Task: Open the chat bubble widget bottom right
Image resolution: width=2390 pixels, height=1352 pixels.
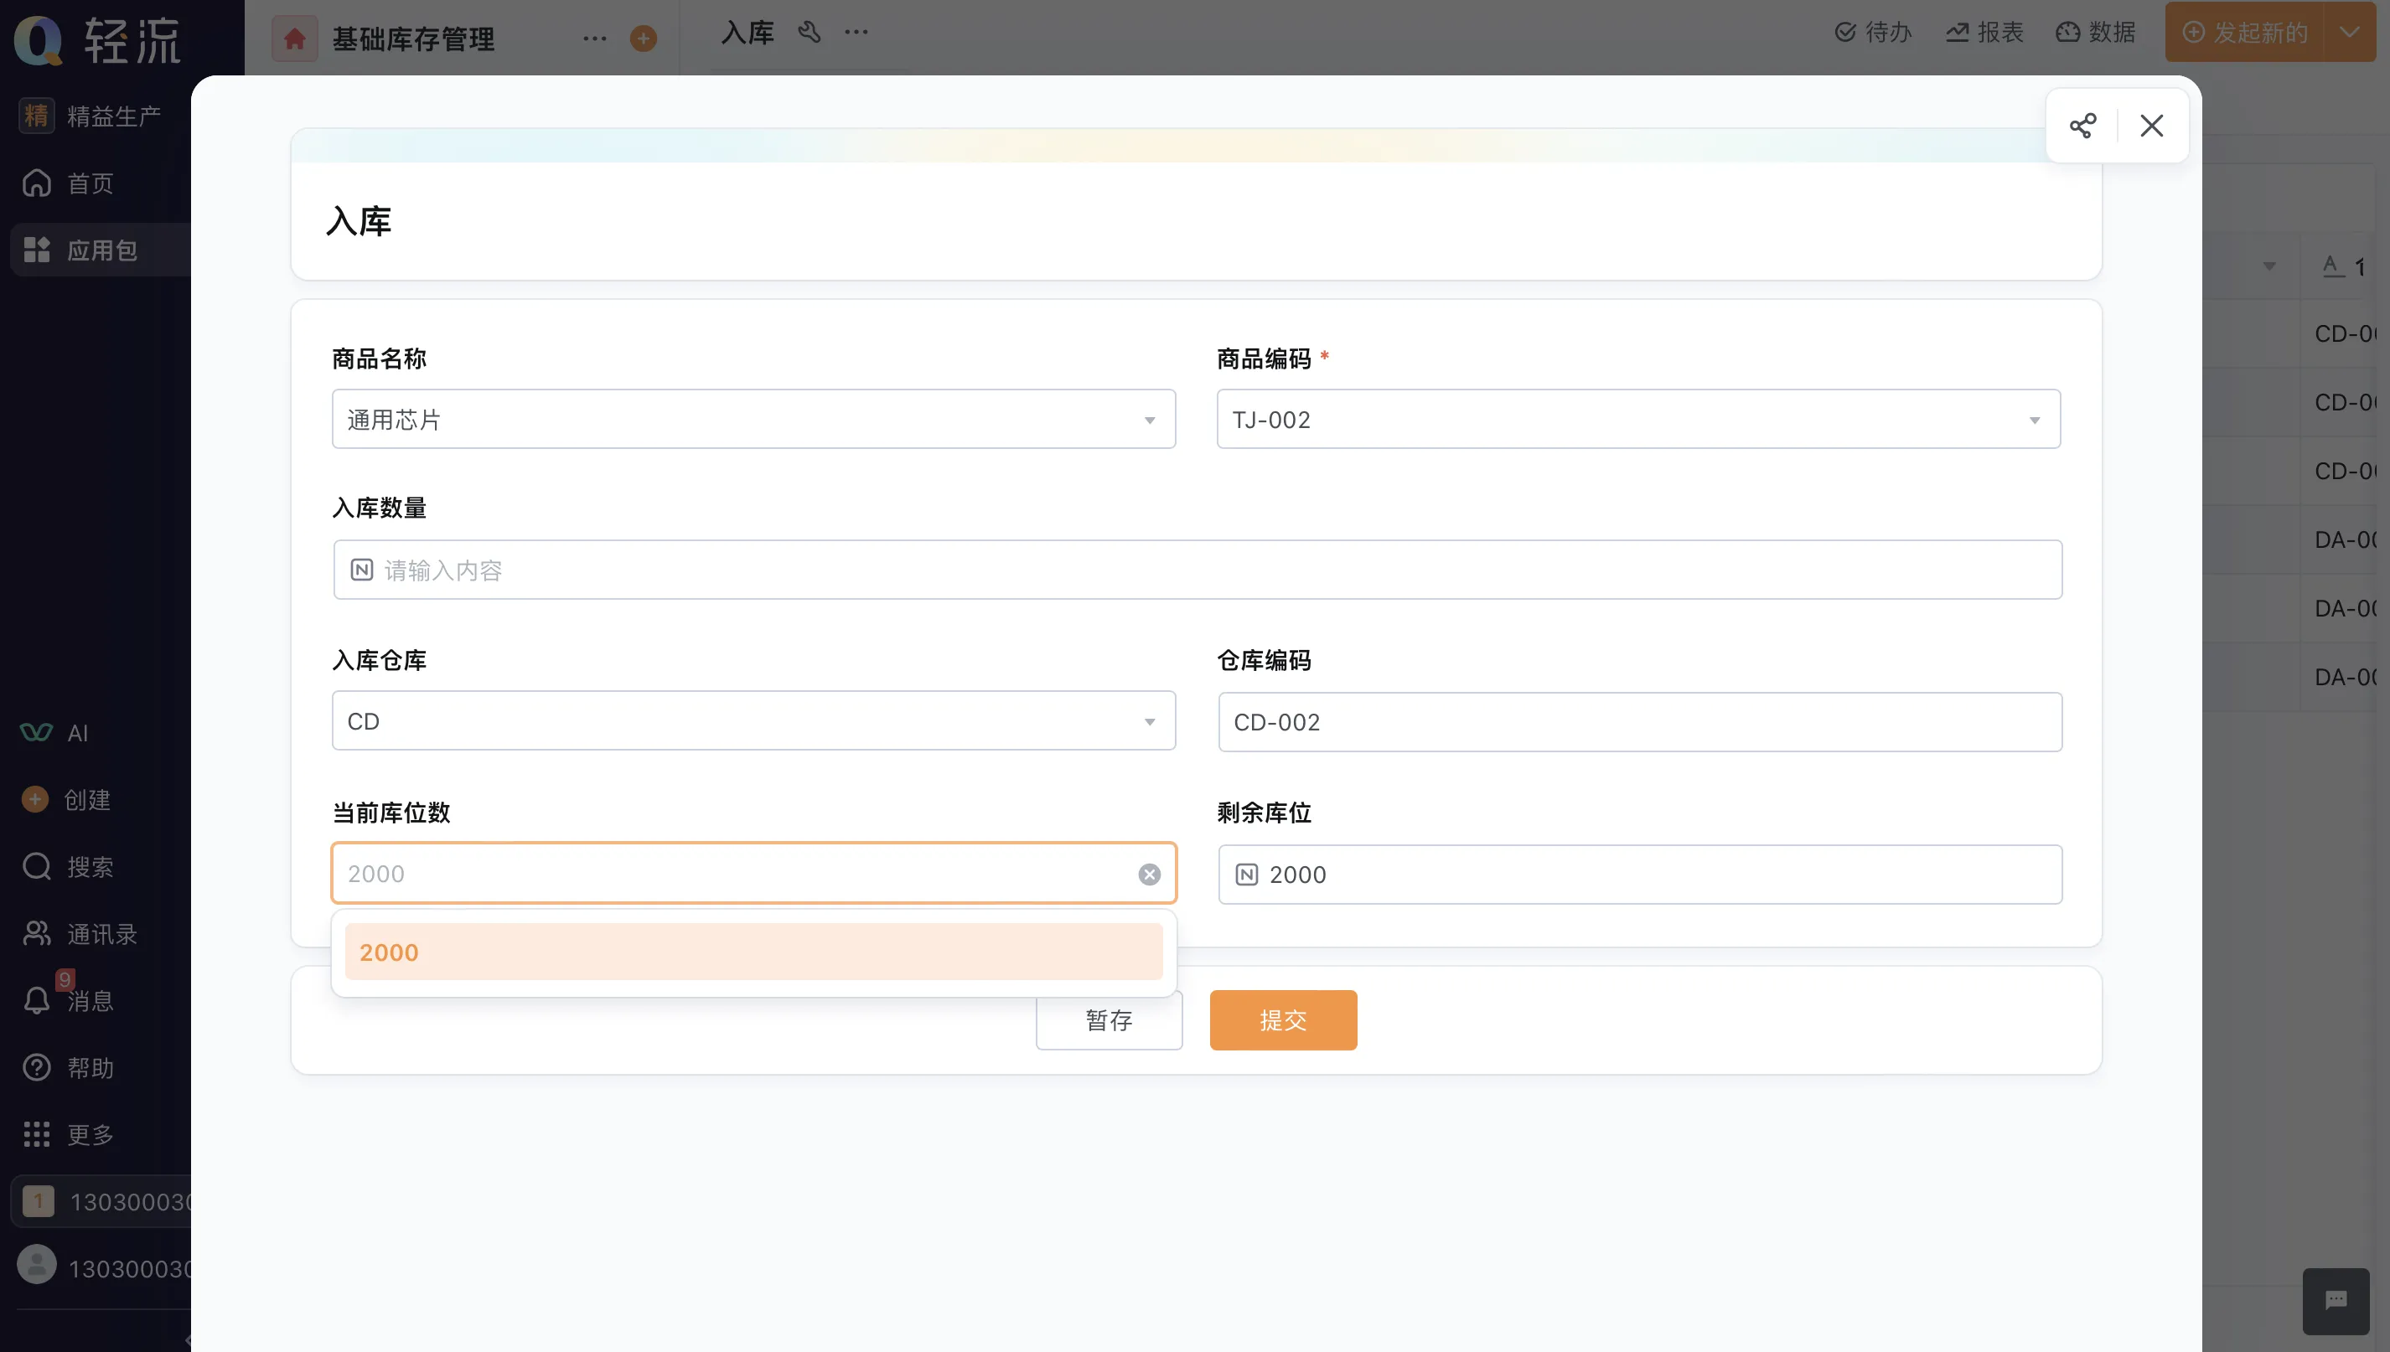Action: [2336, 1300]
